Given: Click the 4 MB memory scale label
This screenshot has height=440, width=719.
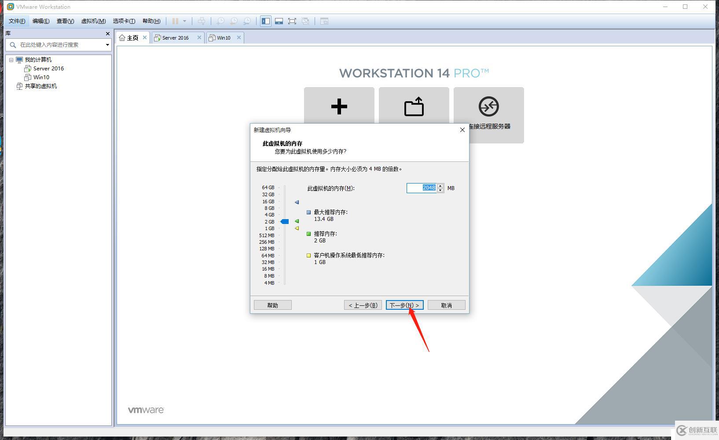Looking at the screenshot, I should pyautogui.click(x=269, y=283).
